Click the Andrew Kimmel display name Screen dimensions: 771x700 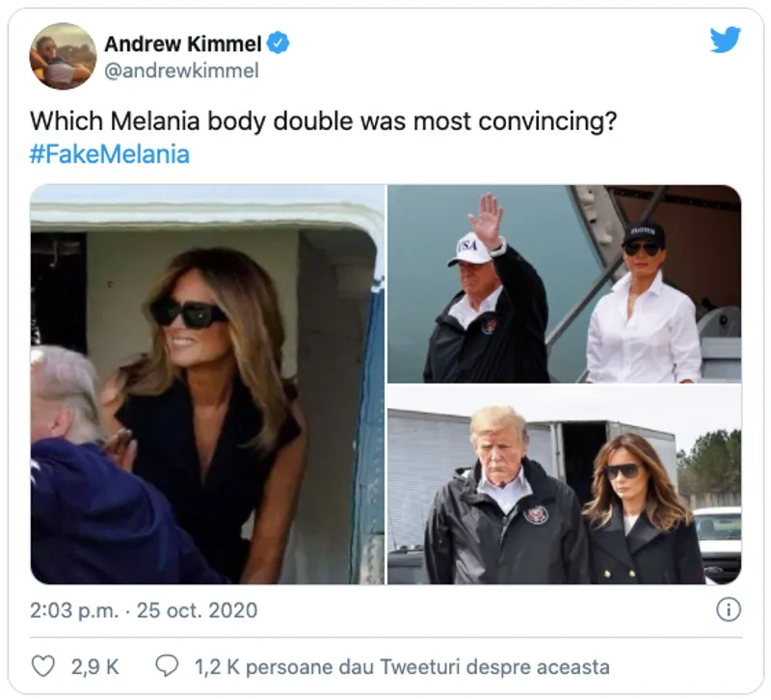pos(183,43)
